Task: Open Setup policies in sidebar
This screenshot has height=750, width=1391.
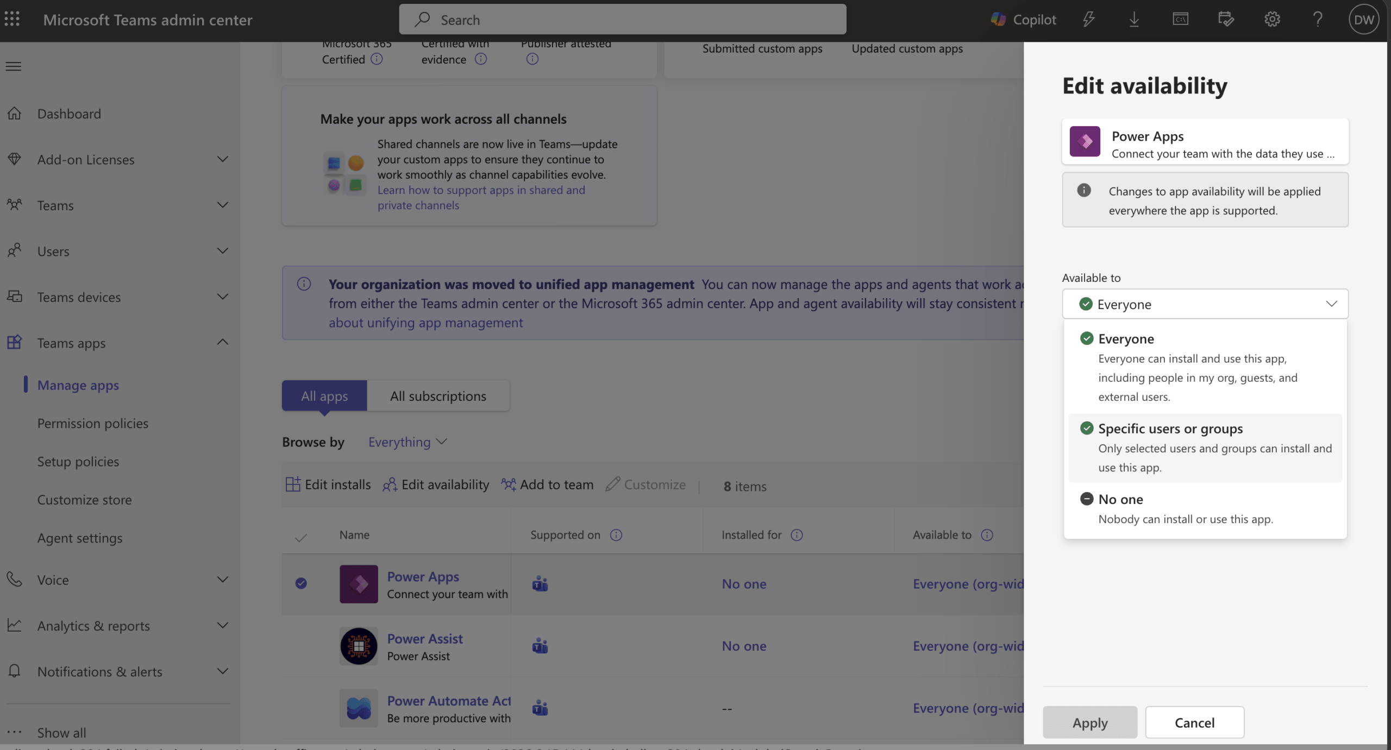Action: pos(78,461)
